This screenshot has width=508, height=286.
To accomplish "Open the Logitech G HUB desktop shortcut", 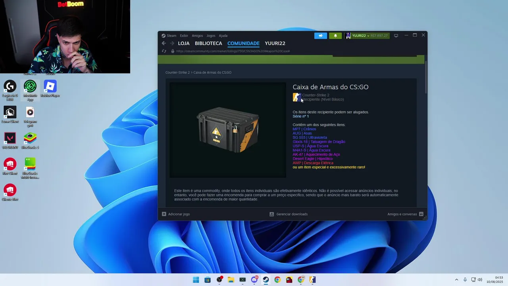I will point(10,90).
